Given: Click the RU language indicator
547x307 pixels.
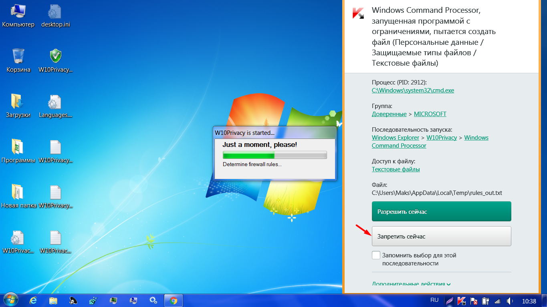Looking at the screenshot, I should tap(434, 300).
